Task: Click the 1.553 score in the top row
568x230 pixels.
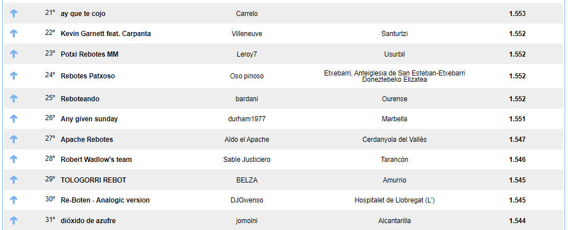Action: [517, 13]
